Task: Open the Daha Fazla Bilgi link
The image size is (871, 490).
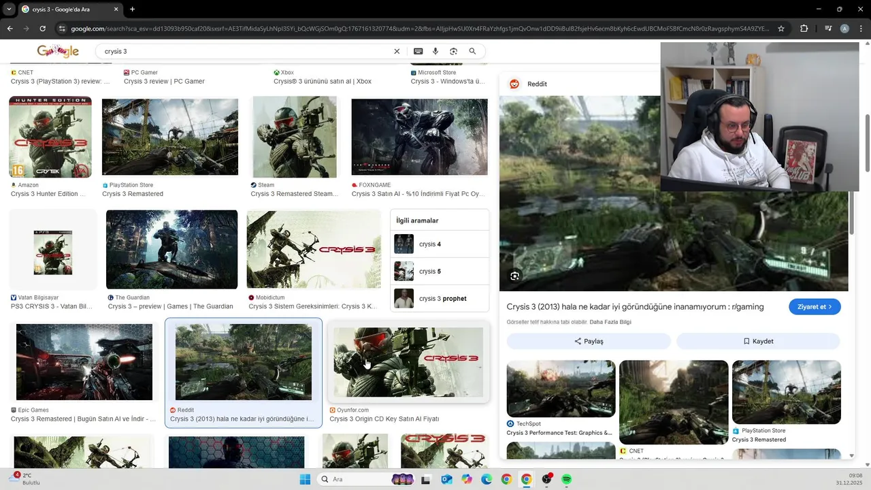Action: tap(610, 322)
